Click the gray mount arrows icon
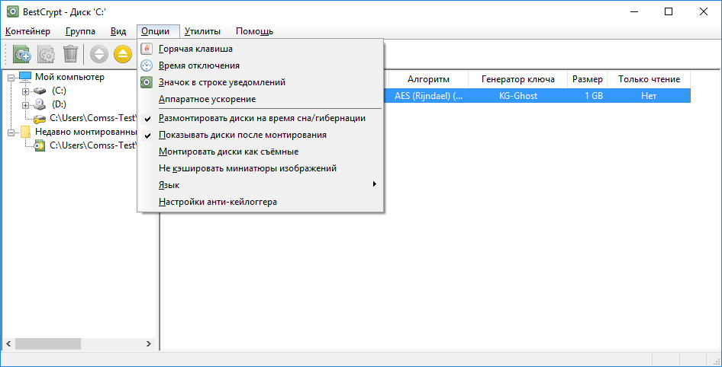The width and height of the screenshot is (722, 367). [99, 55]
